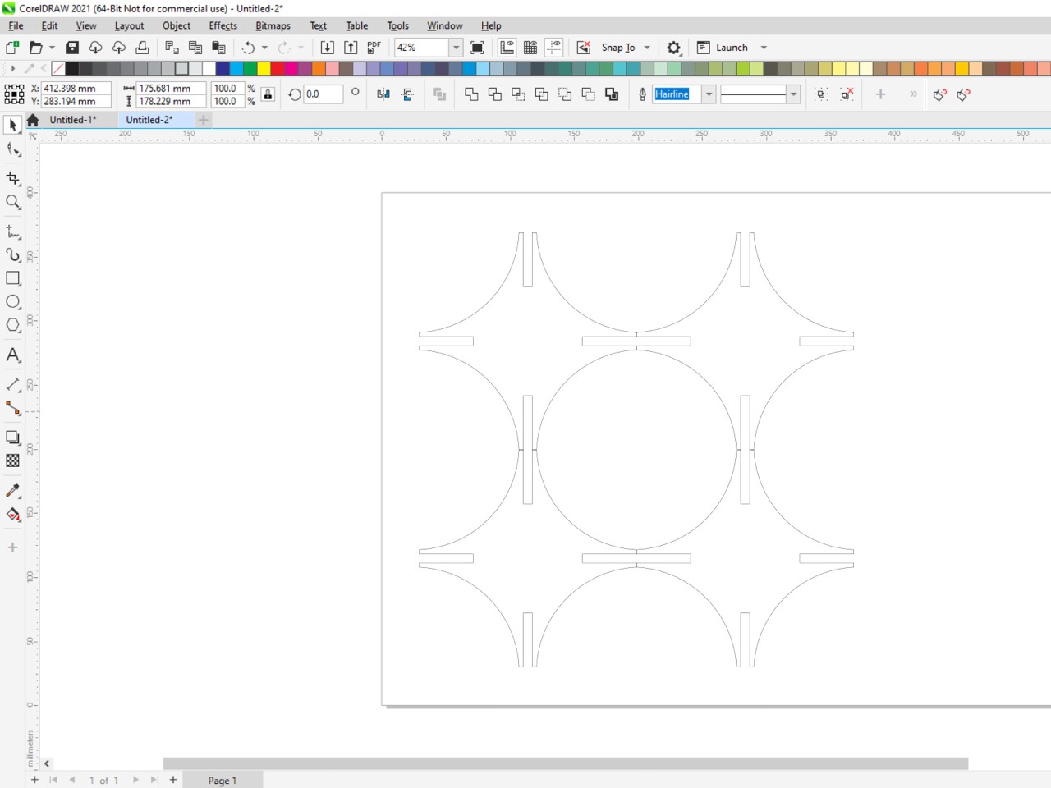Open the outline width Hairline dropdown arrow
This screenshot has height=788, width=1051.
click(x=709, y=94)
